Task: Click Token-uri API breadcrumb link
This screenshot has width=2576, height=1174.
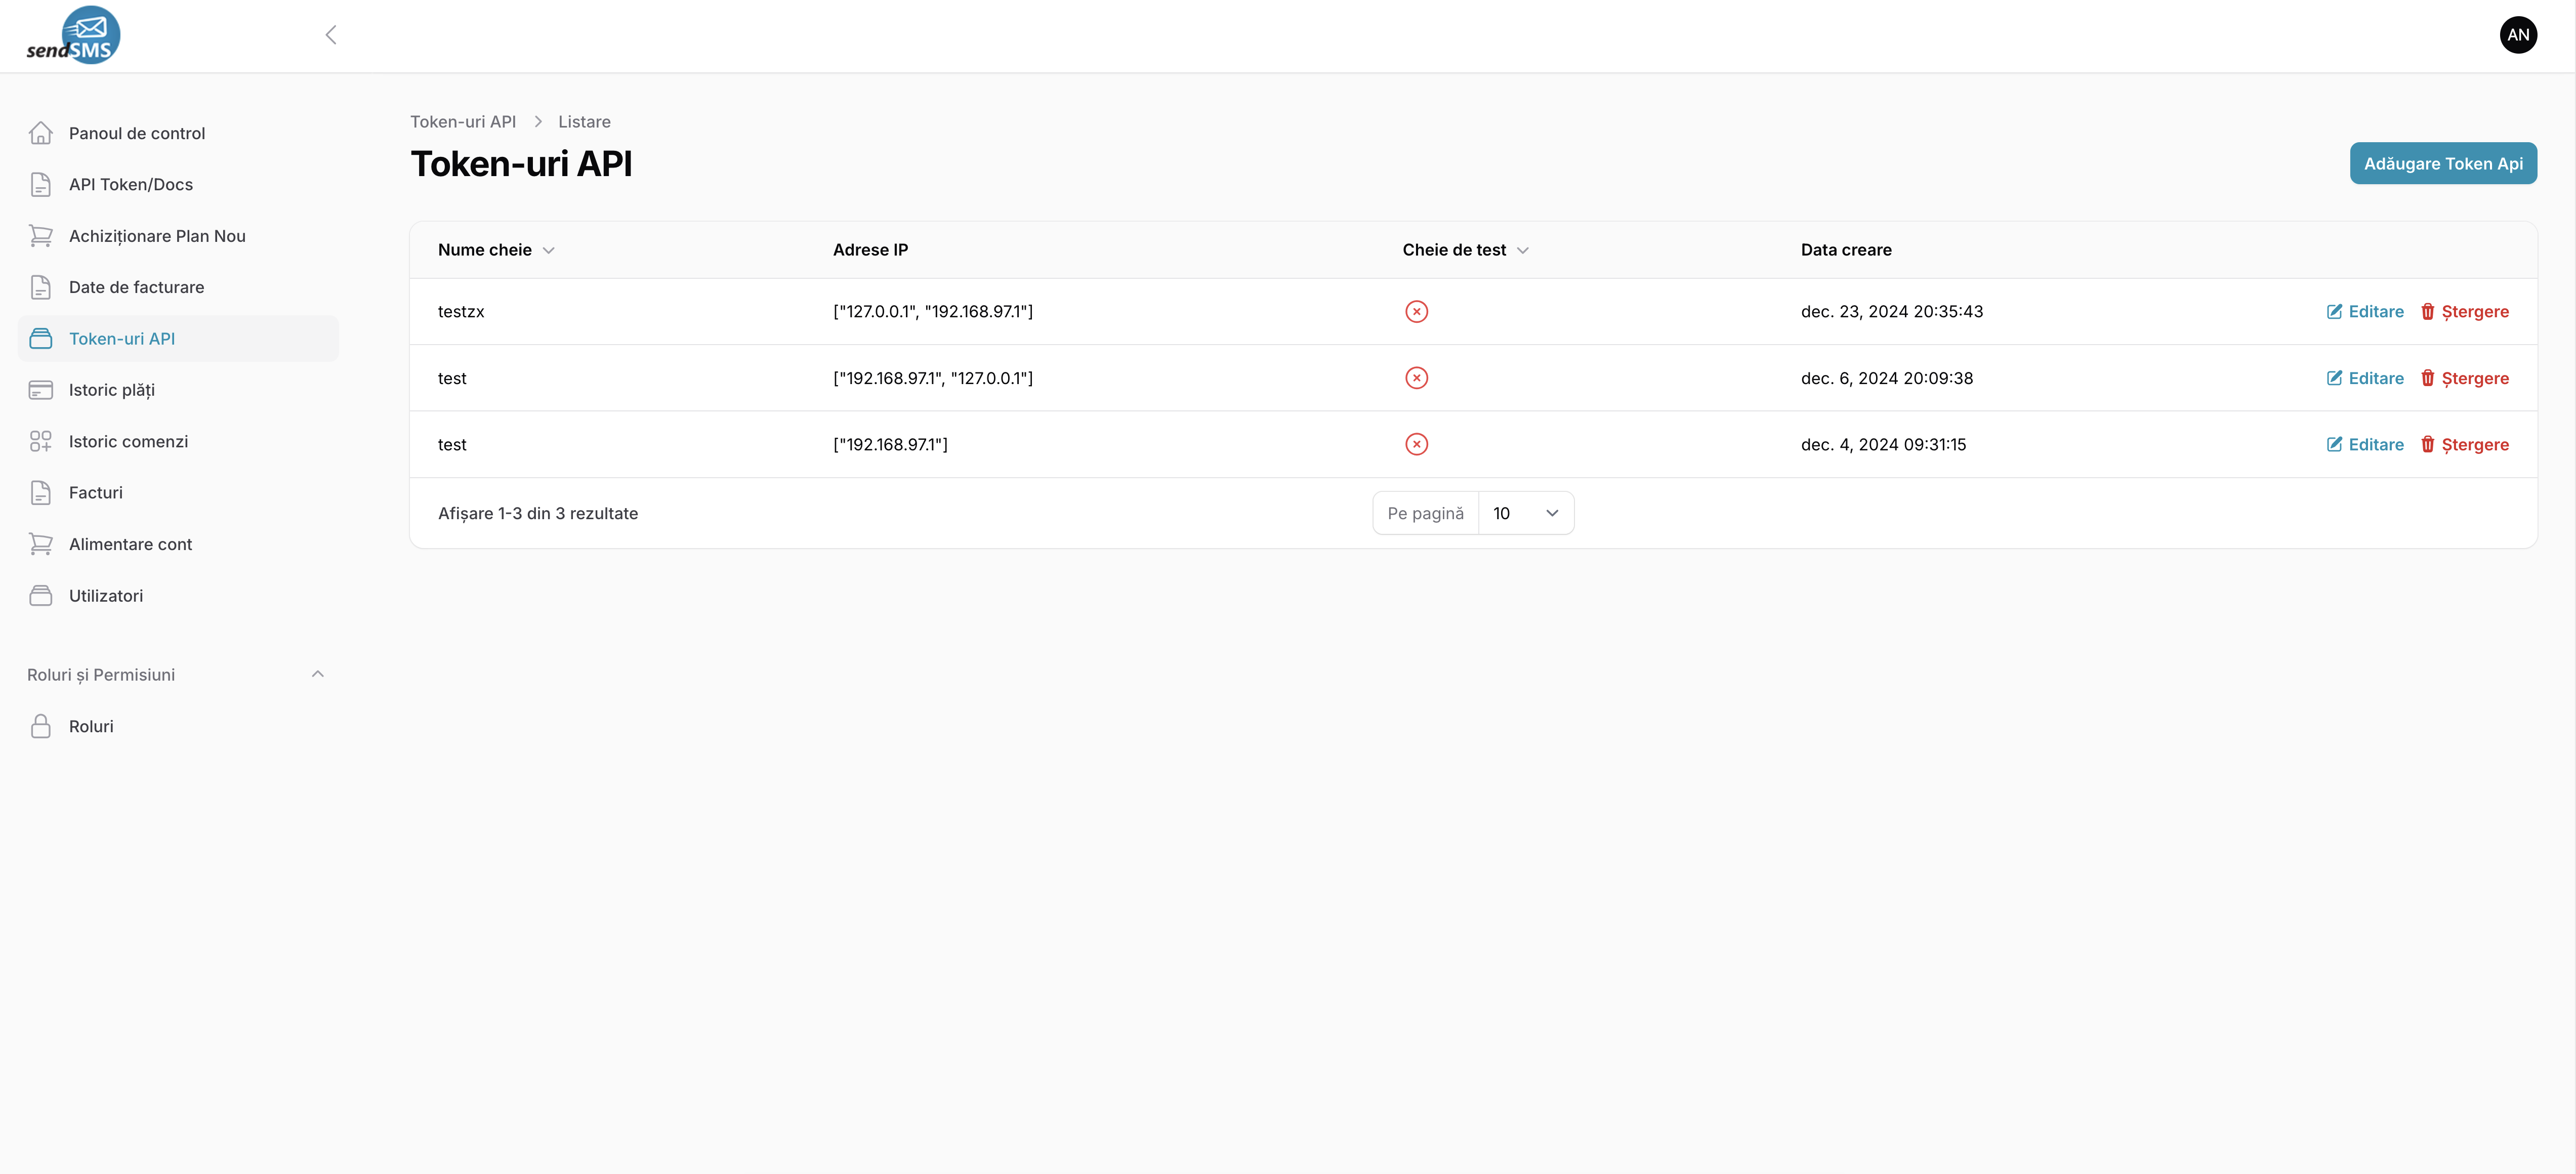Action: pos(463,122)
